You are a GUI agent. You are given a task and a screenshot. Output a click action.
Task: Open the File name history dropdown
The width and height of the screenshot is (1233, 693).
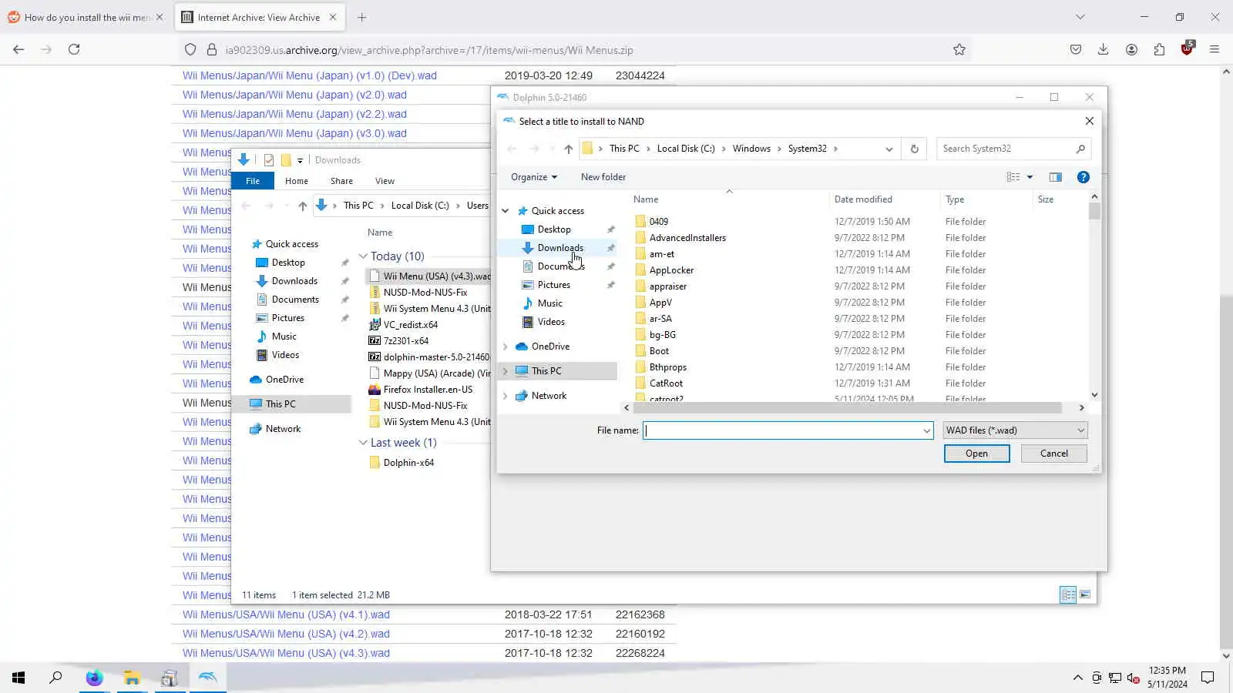tap(926, 430)
